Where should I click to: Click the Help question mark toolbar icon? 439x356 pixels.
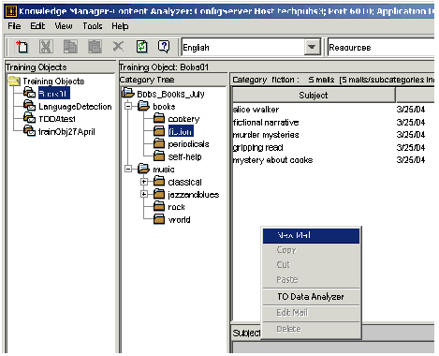[x=164, y=47]
